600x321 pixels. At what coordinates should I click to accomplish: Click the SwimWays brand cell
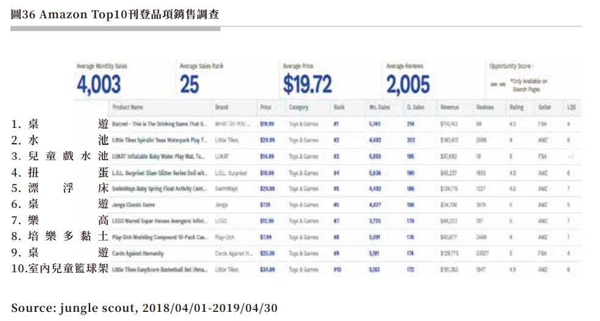point(226,189)
